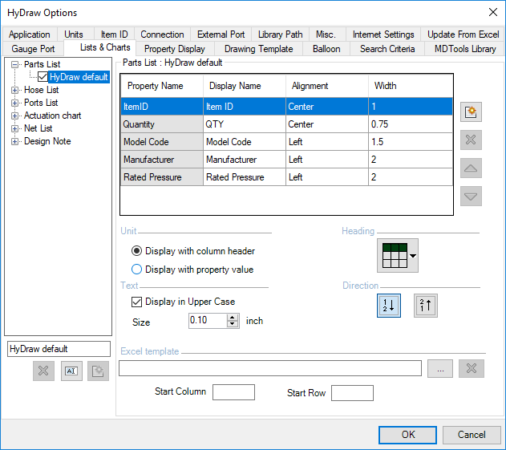Select Display with property value radio

[136, 270]
